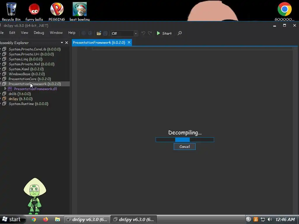Select System.Runtime (6.0.0.0) assembly
The image size is (299, 224).
point(28,104)
